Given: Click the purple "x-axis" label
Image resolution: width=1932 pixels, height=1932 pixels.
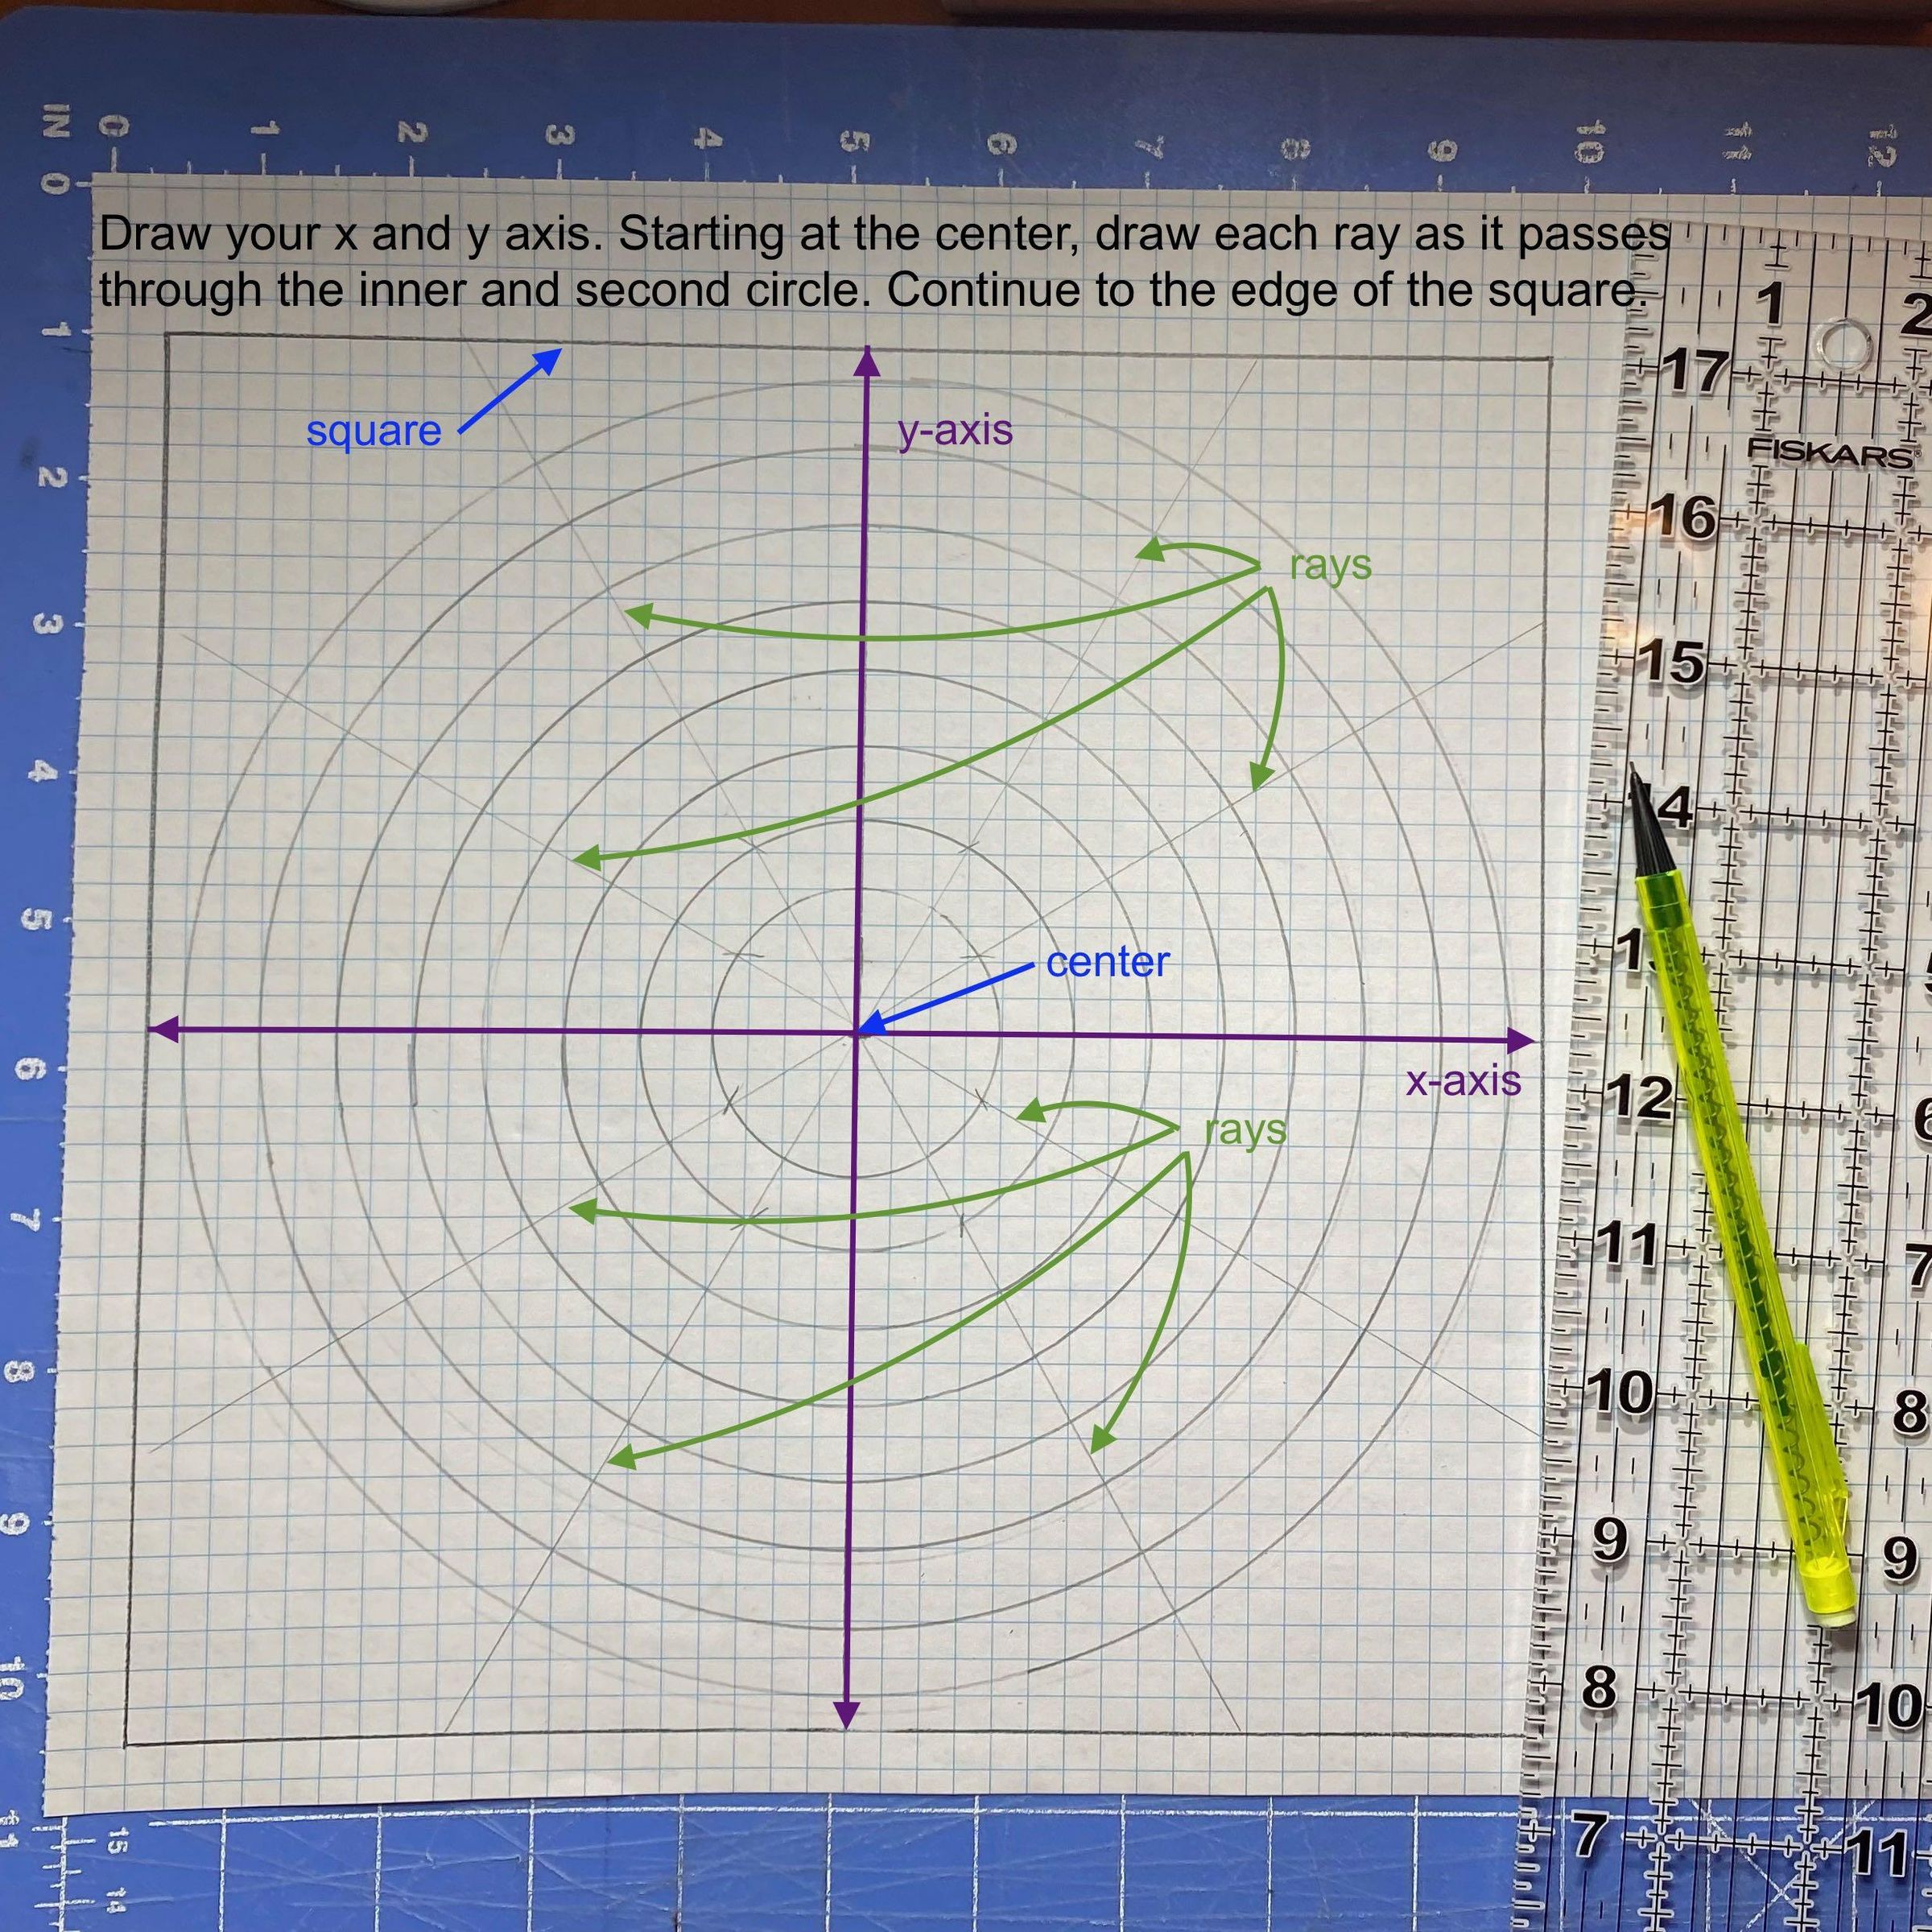Looking at the screenshot, I should pyautogui.click(x=1463, y=1081).
